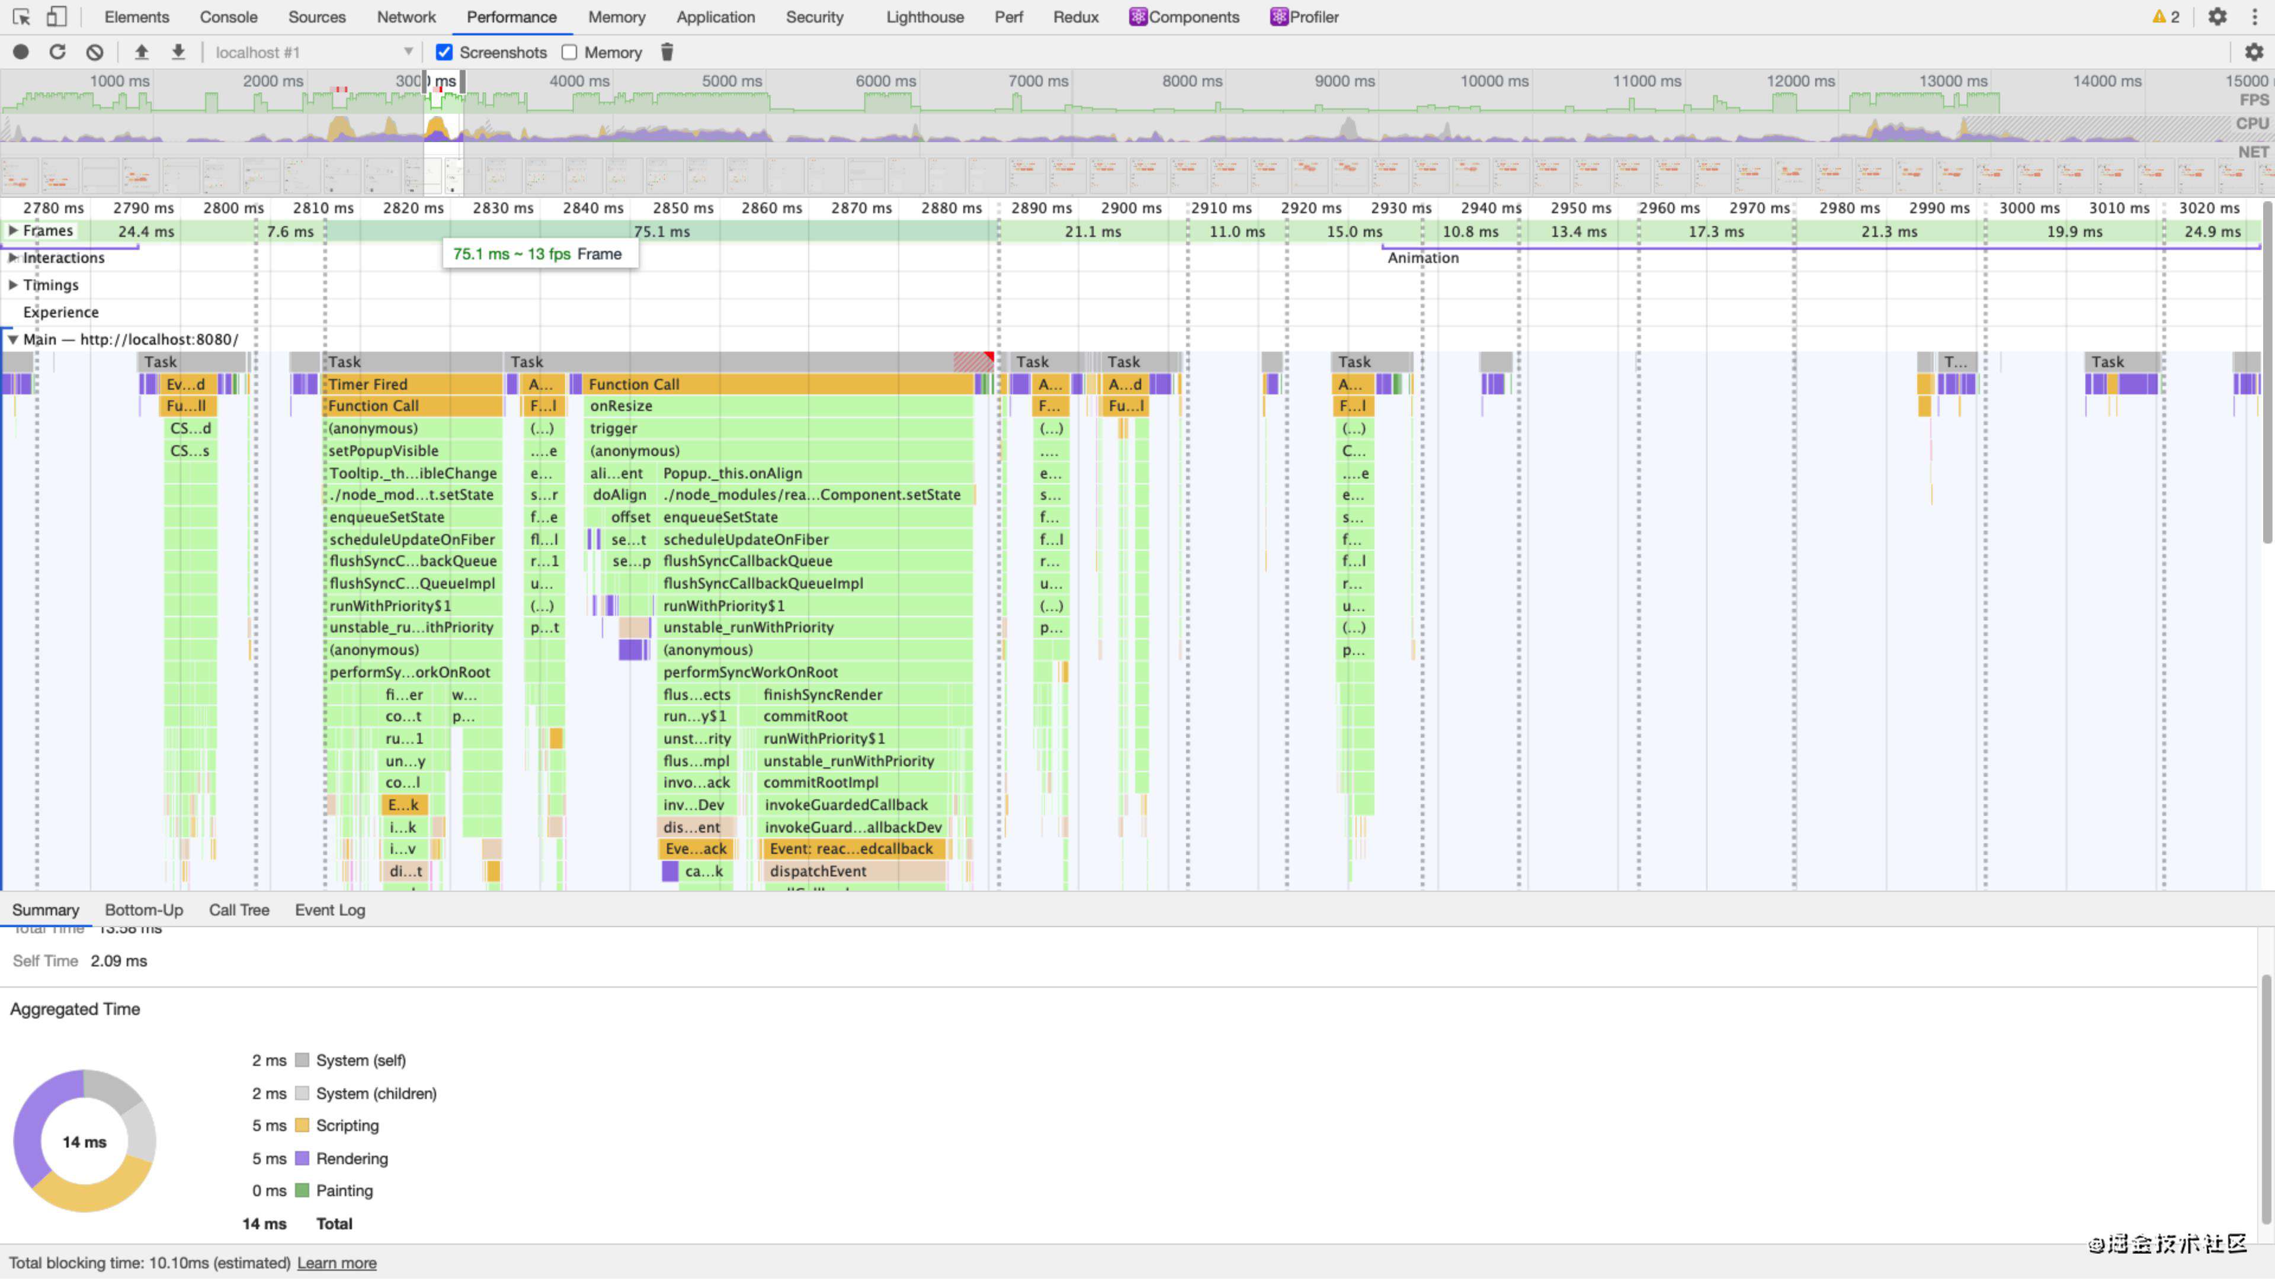Click the warnings count indicator
Image resolution: width=2275 pixels, height=1279 pixels.
[2167, 17]
